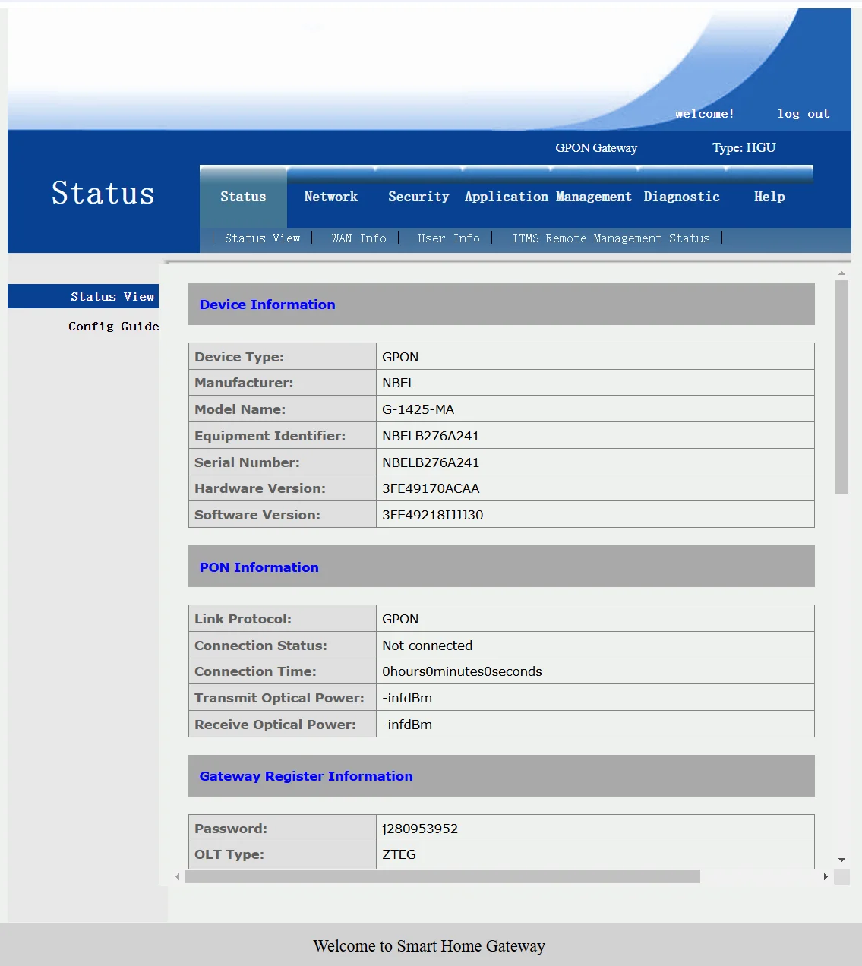
Task: Open ITMS Remote Management Status page
Action: [x=611, y=238]
